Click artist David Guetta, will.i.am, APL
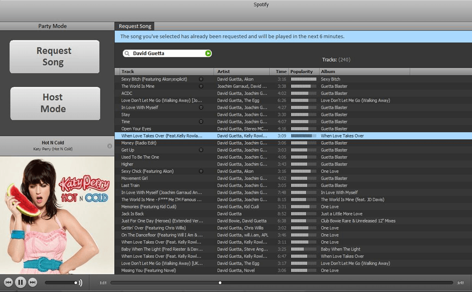472x292 pixels. coord(243,235)
